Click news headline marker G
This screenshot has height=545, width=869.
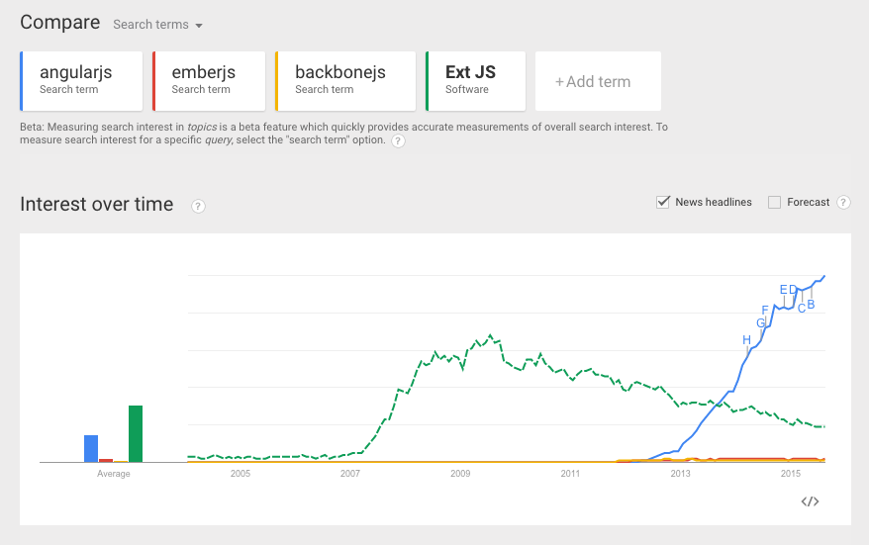(x=760, y=322)
